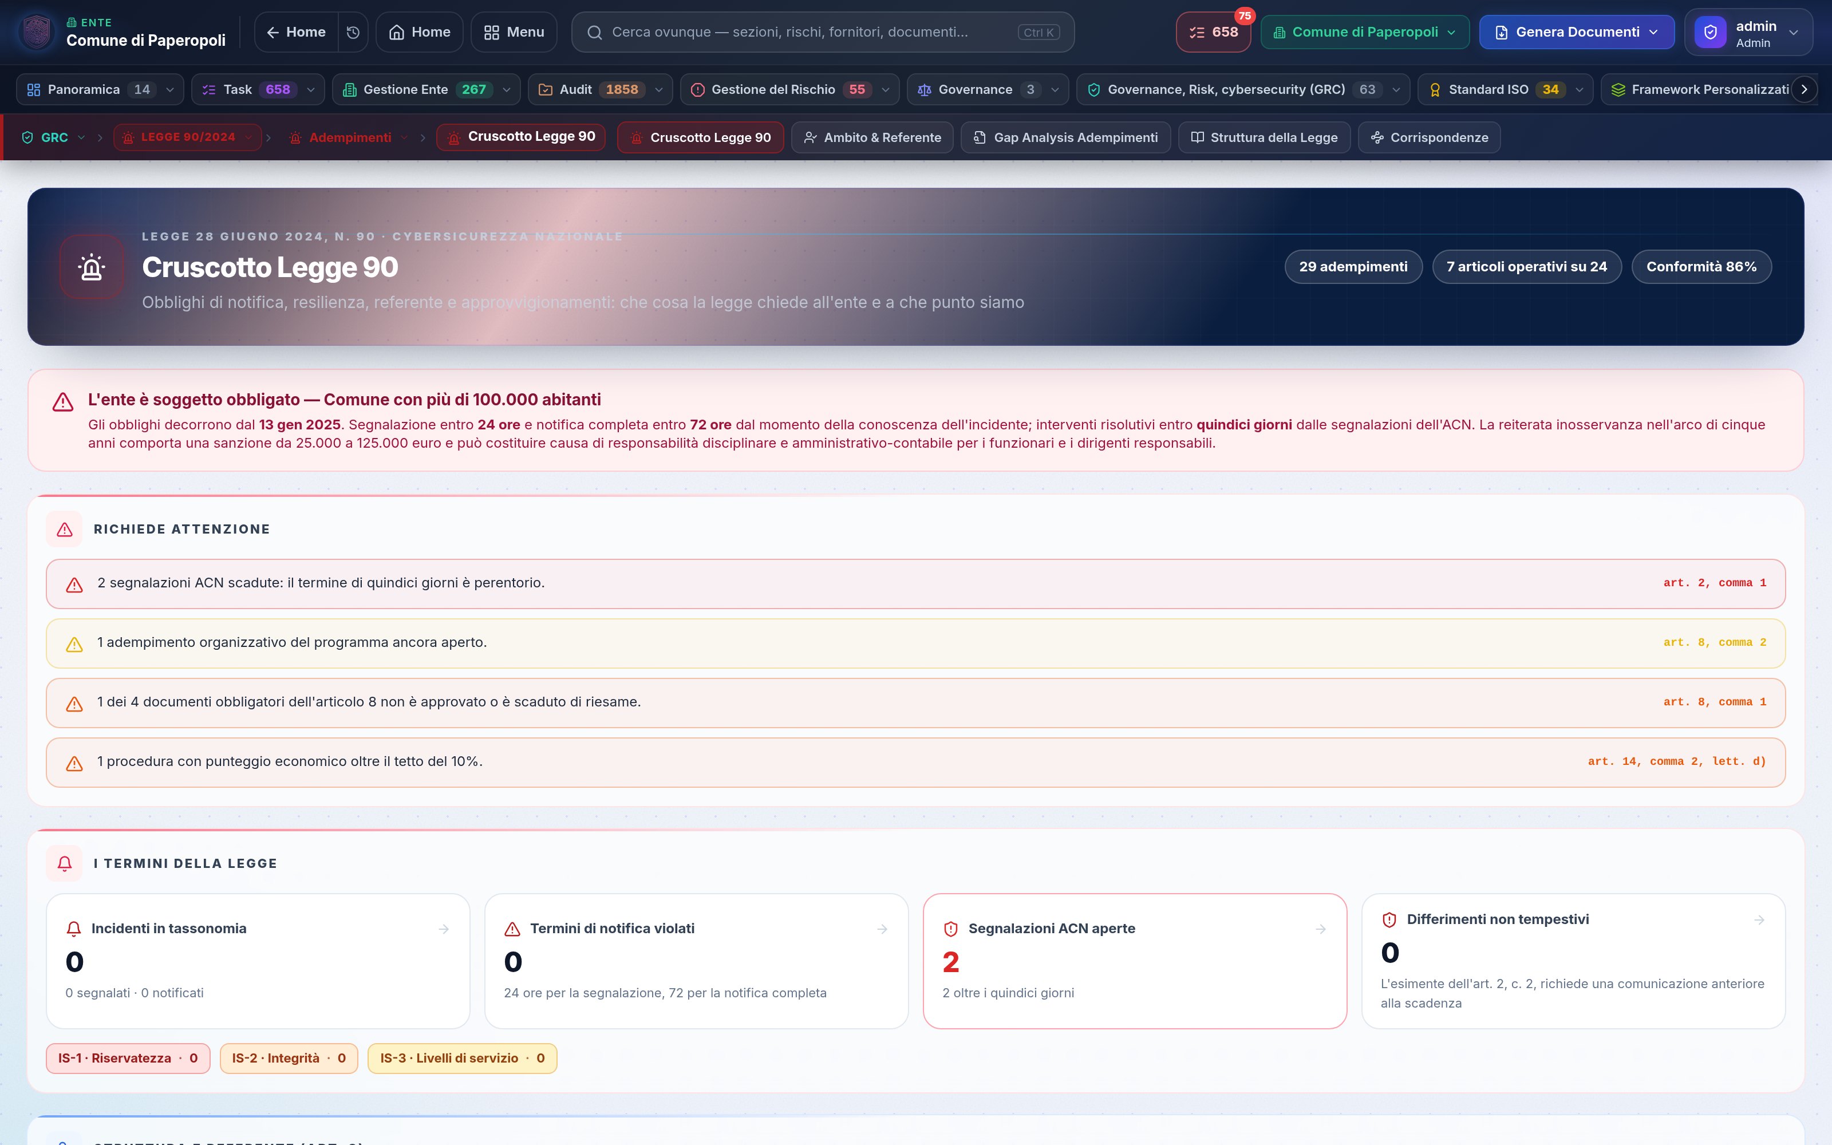The image size is (1832, 1145).
Task: Switch to Gap Analysis Adempimenti tab
Action: 1066,138
